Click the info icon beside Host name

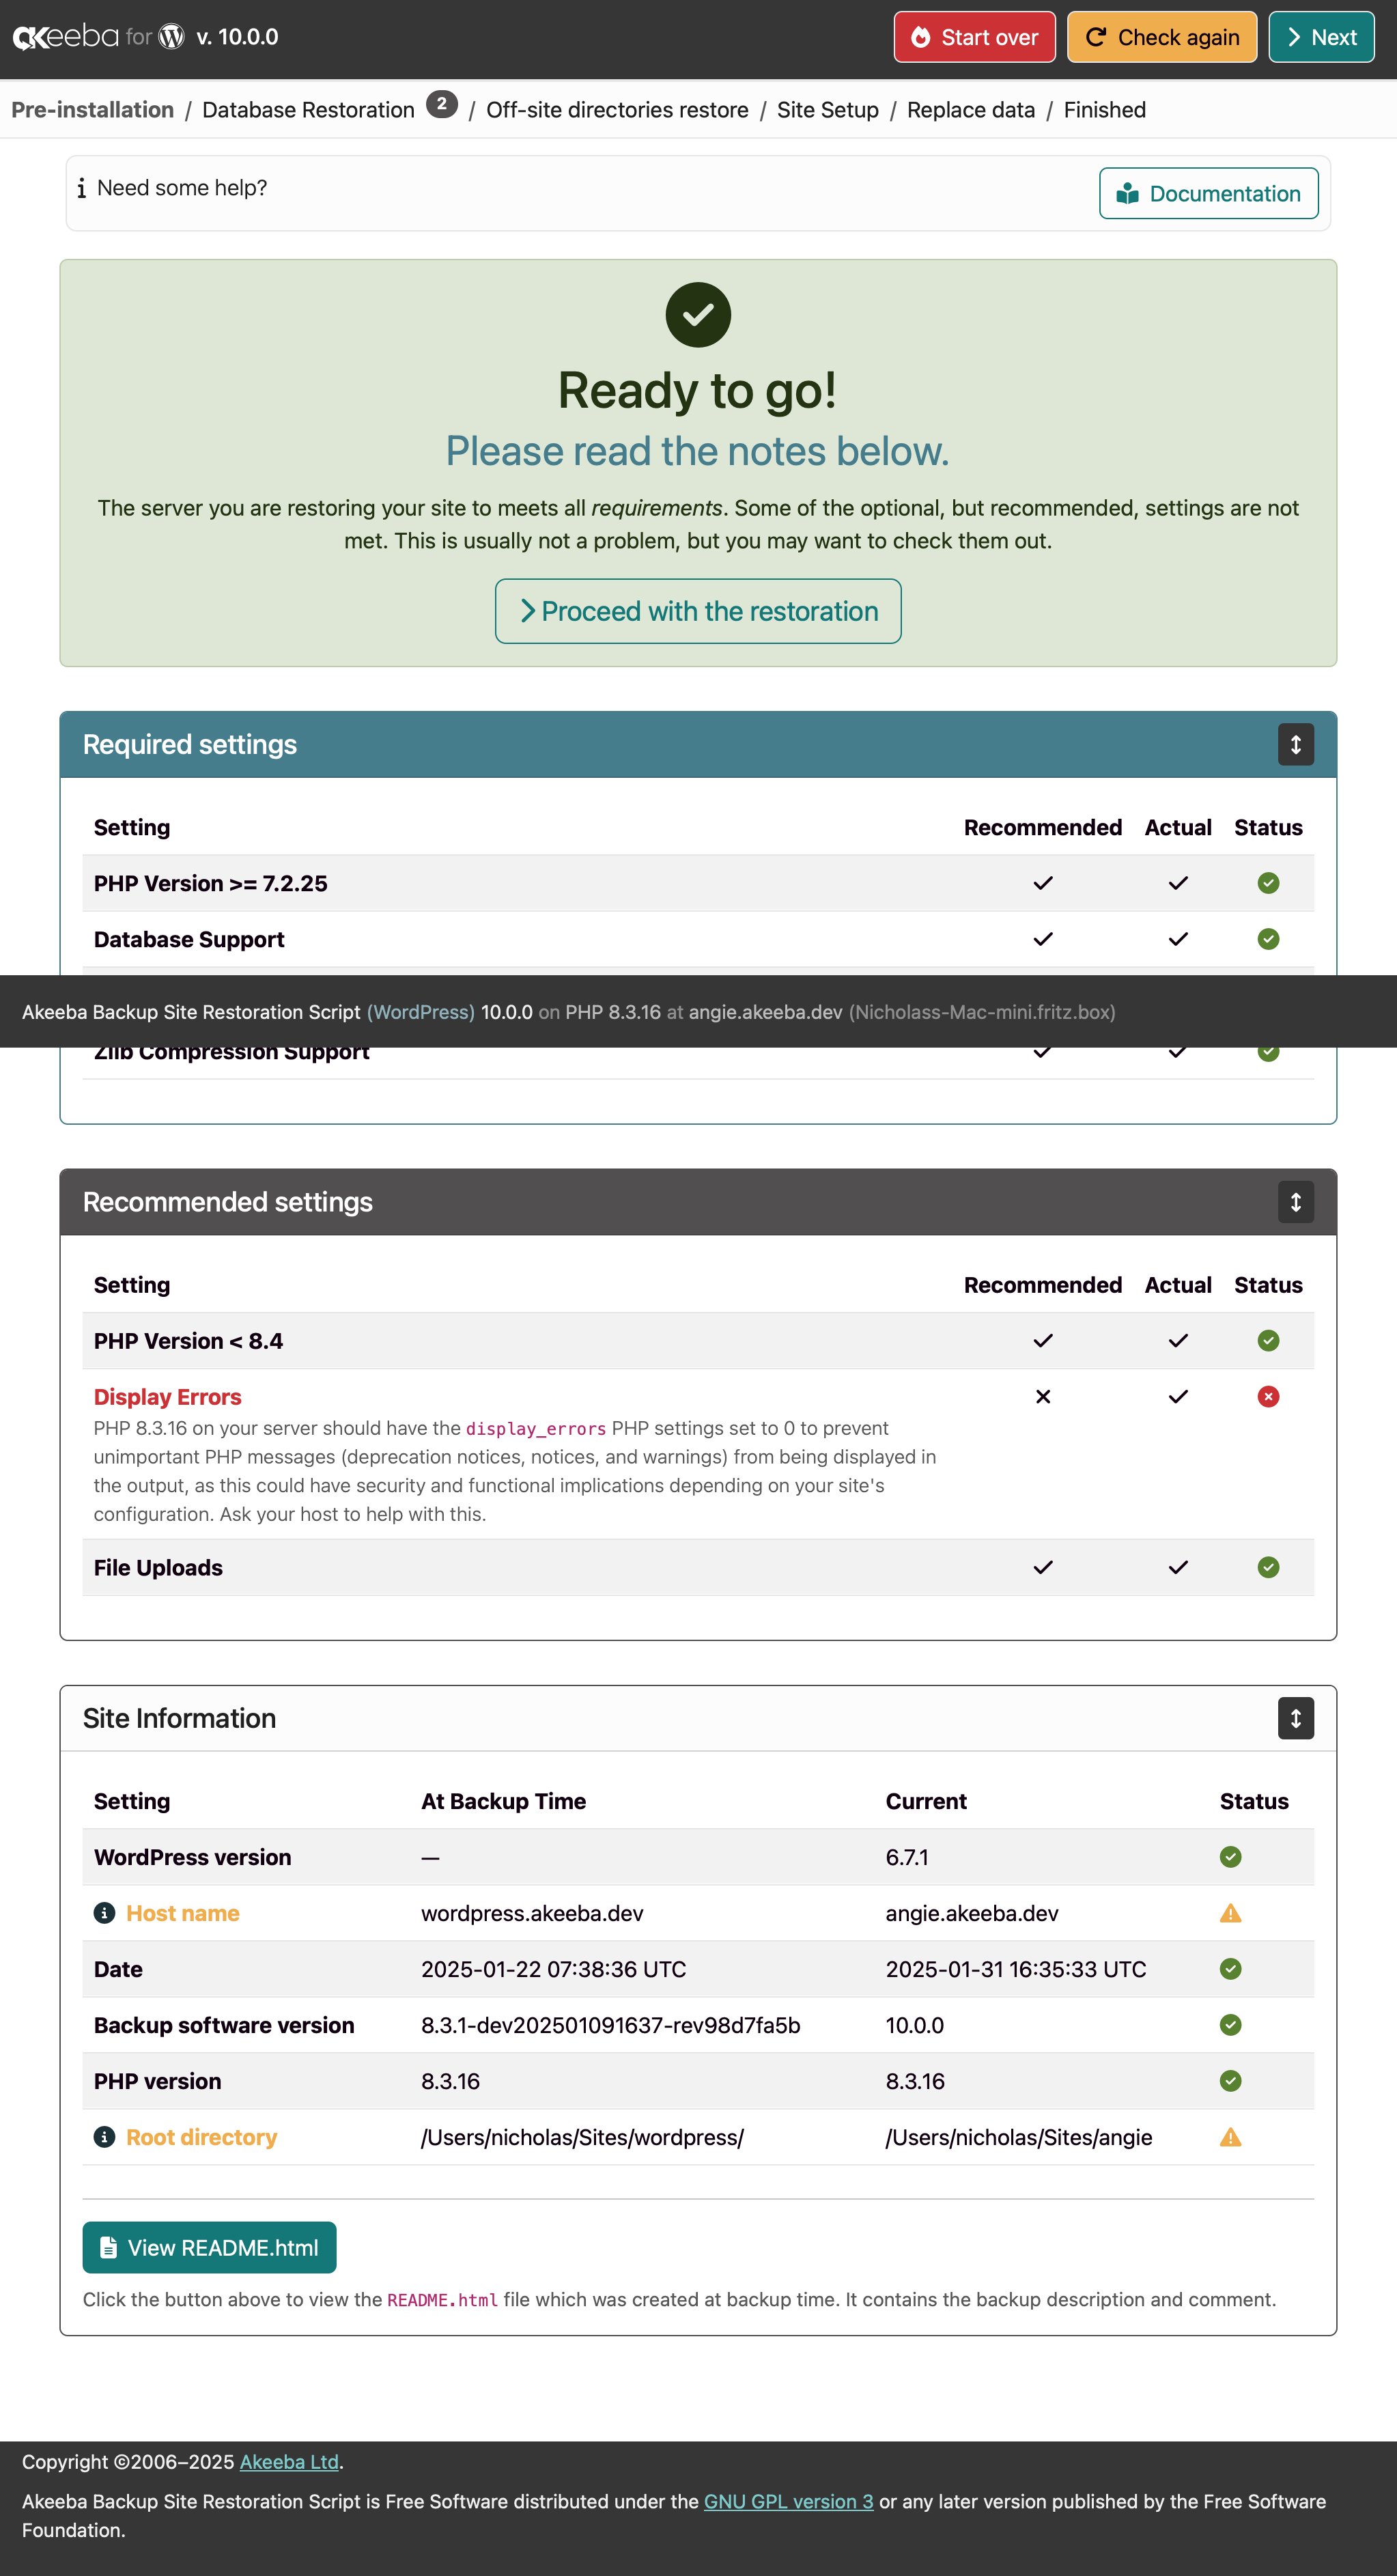click(104, 1913)
